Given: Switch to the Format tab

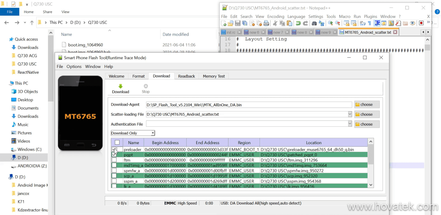Looking at the screenshot, I should [x=139, y=76].
